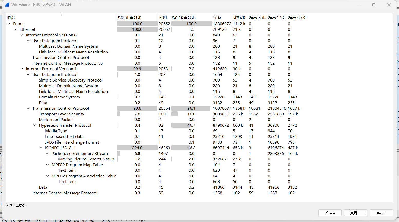Image resolution: width=399 pixels, height=222 pixels.
Task: Click the 46263 packets value
Action: pyautogui.click(x=164, y=148)
